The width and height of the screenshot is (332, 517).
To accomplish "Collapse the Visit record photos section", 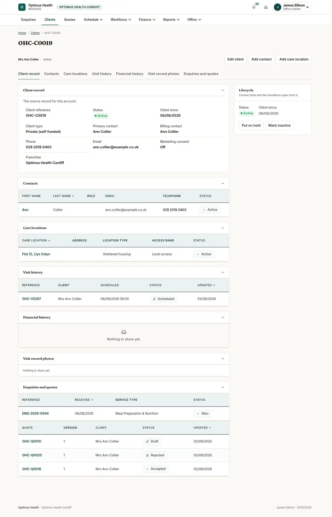I will [223, 359].
